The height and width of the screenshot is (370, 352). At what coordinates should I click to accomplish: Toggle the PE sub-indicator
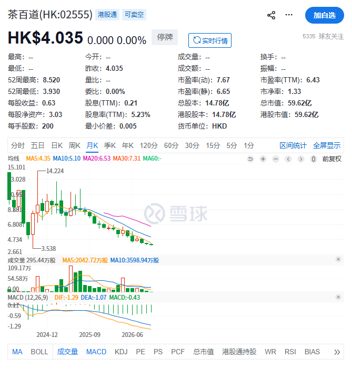[x=140, y=352]
